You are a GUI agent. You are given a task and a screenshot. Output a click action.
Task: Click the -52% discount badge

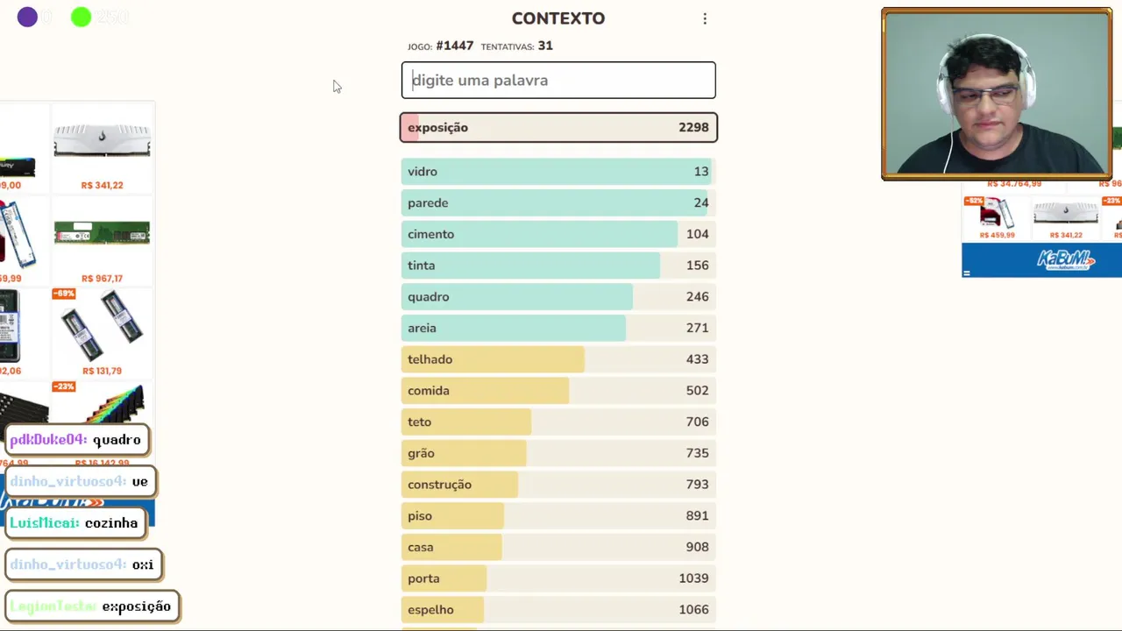pos(973,202)
